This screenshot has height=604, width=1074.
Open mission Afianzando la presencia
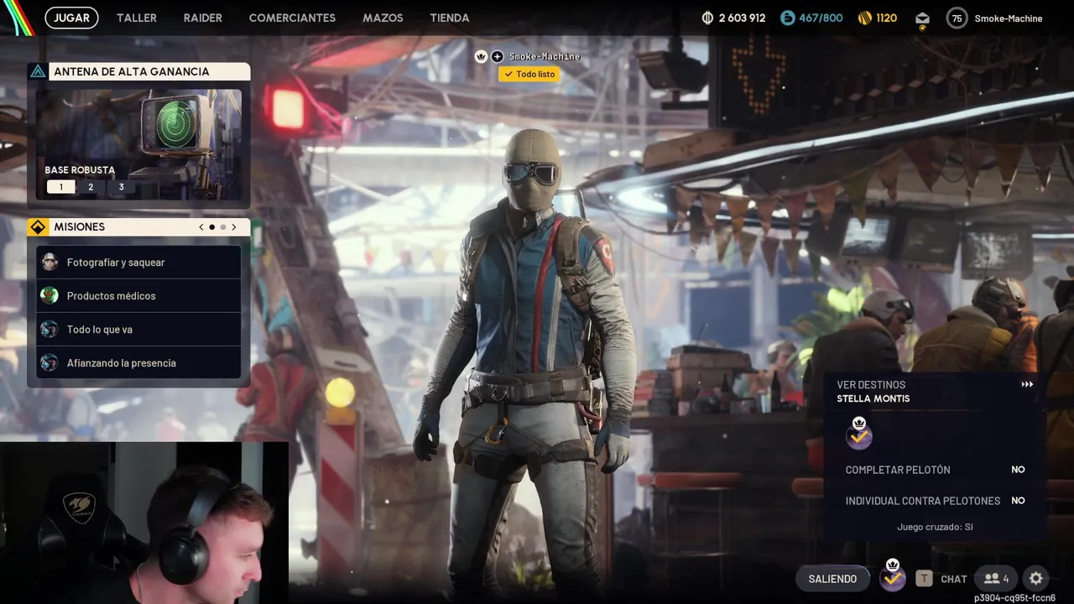pyautogui.click(x=139, y=362)
